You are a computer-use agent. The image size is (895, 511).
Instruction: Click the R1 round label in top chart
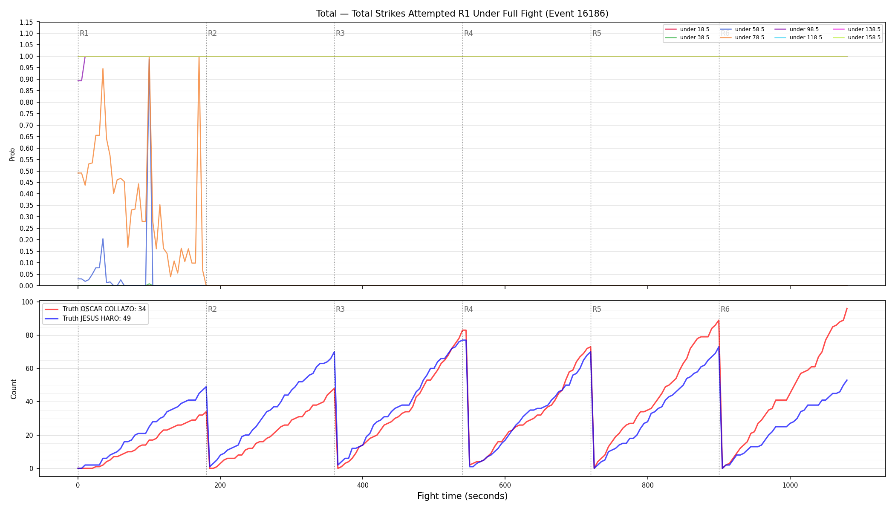84,33
